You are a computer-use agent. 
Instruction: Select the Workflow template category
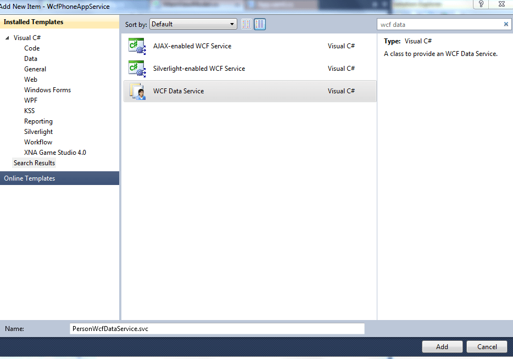[38, 142]
